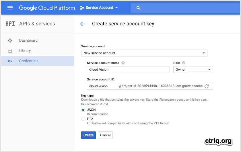The image size is (241, 152).
Task: Click the Google Cloud Platform title
Action: pyautogui.click(x=47, y=8)
